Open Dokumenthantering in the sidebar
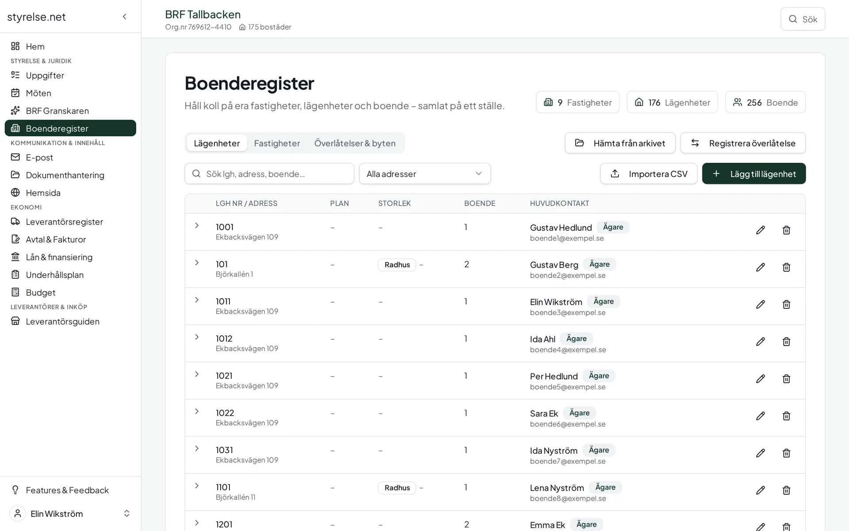 coord(70,175)
